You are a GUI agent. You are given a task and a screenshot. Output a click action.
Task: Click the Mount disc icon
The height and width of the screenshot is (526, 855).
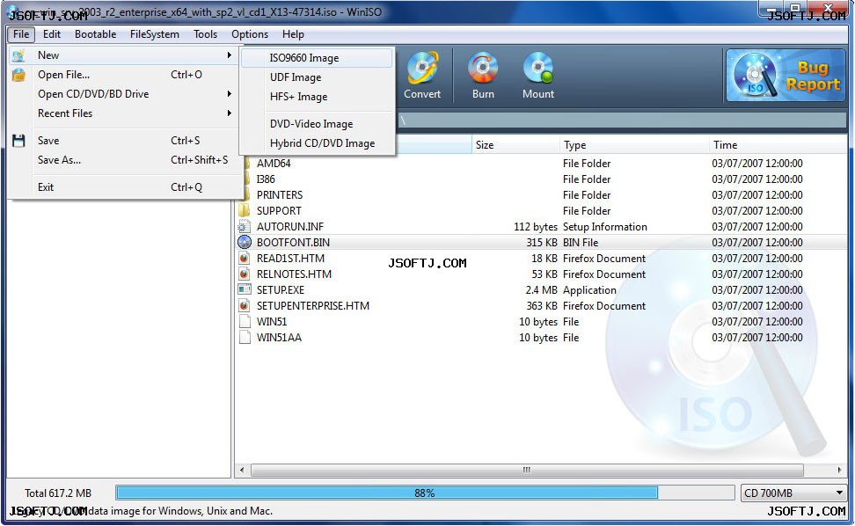[538, 68]
